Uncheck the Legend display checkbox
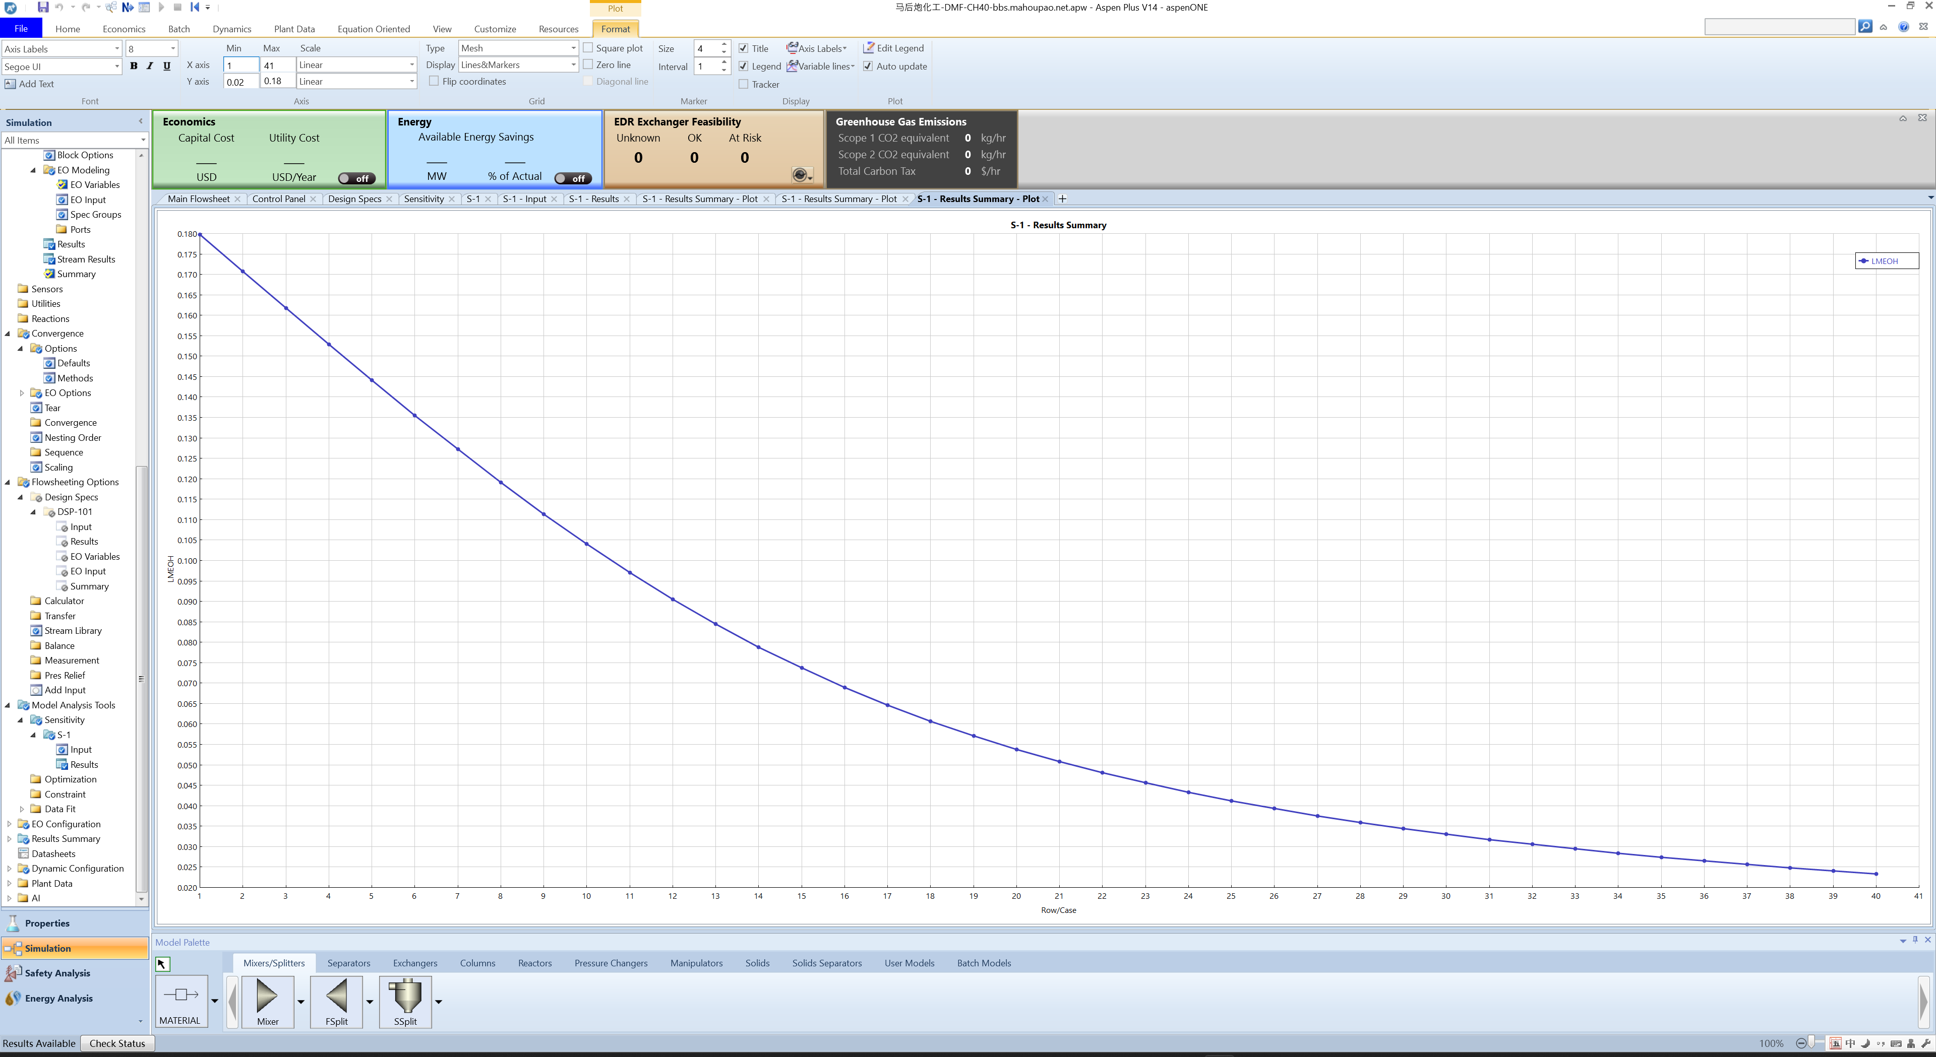The image size is (1936, 1057). coord(743,66)
